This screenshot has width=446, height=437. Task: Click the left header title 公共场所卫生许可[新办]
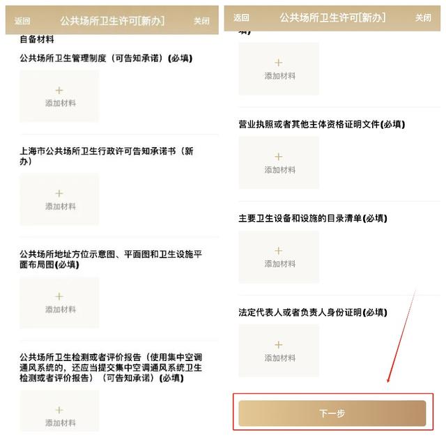coord(112,21)
